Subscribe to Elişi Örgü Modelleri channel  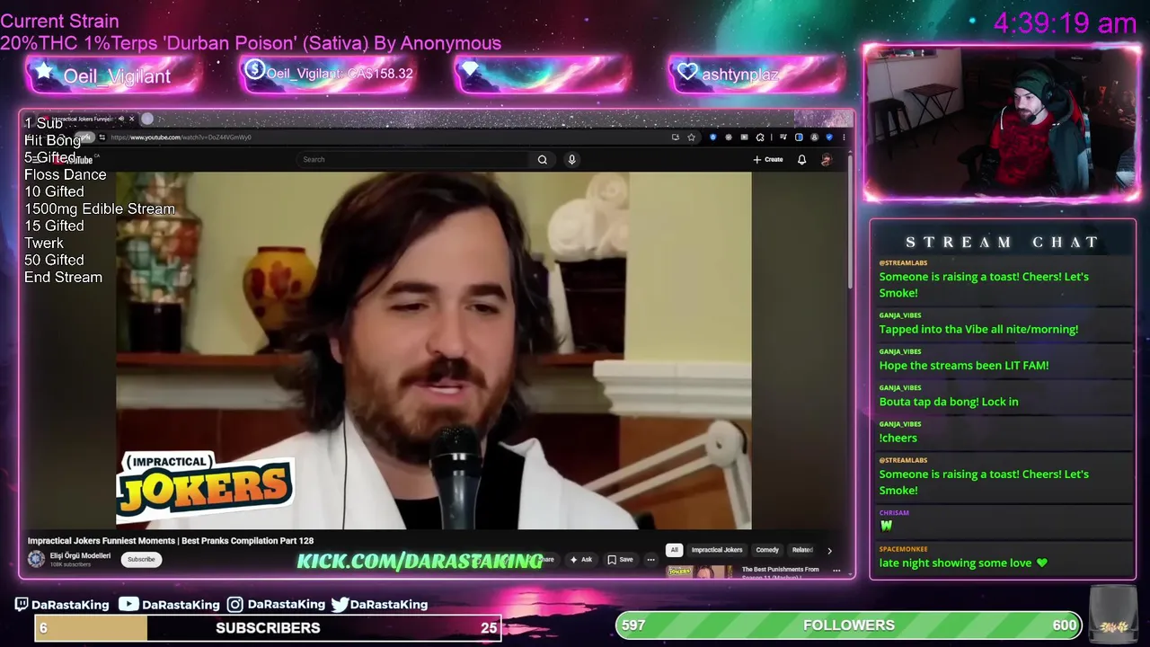pos(141,559)
